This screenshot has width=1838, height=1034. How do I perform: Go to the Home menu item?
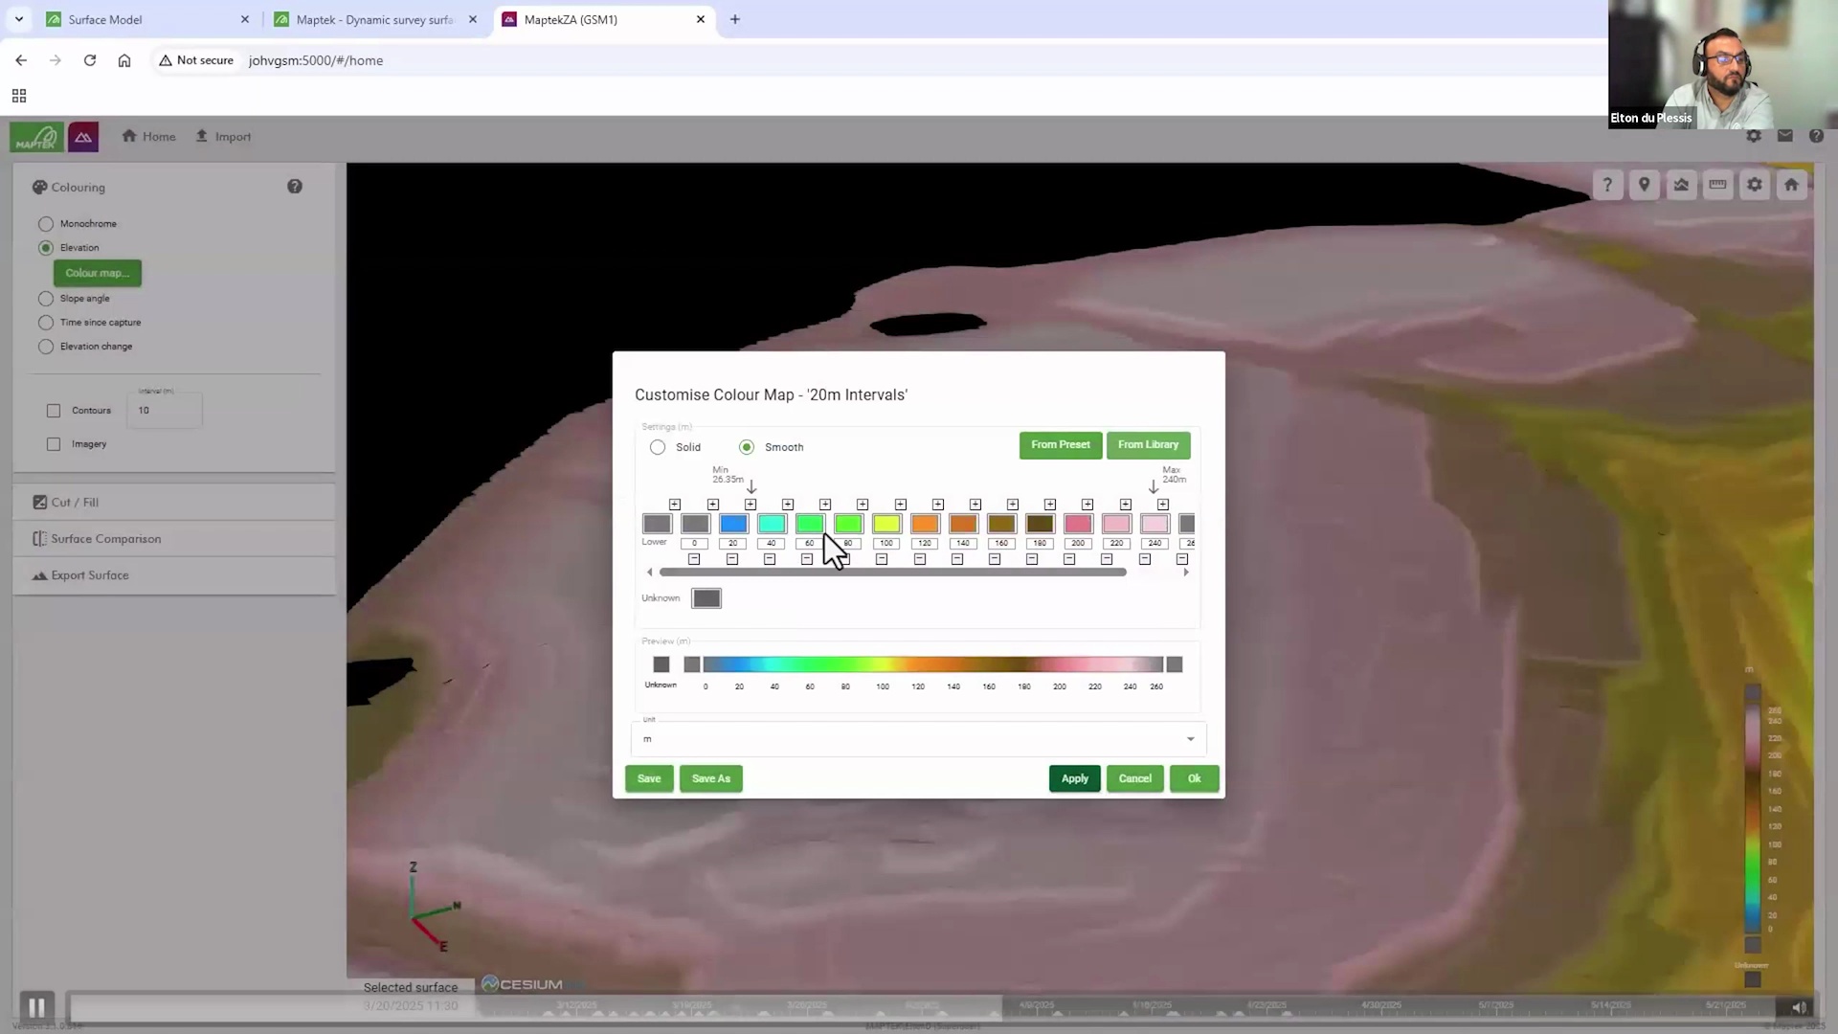149,137
